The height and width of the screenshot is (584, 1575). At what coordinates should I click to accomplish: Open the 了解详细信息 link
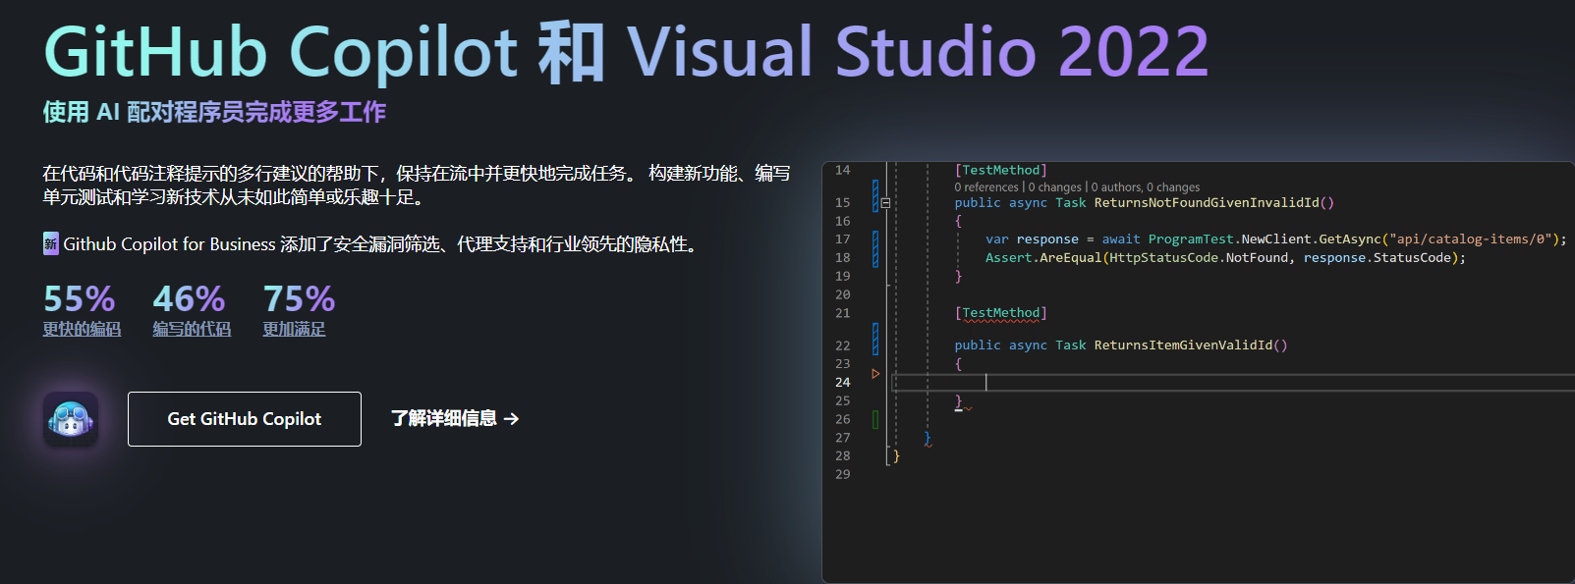tap(455, 419)
